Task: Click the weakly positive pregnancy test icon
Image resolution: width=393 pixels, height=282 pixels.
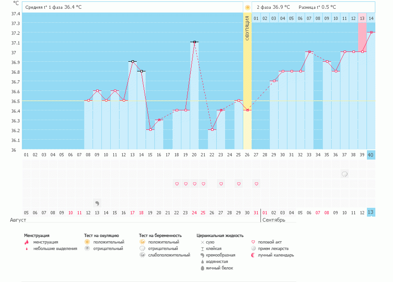Action: pyautogui.click(x=142, y=255)
